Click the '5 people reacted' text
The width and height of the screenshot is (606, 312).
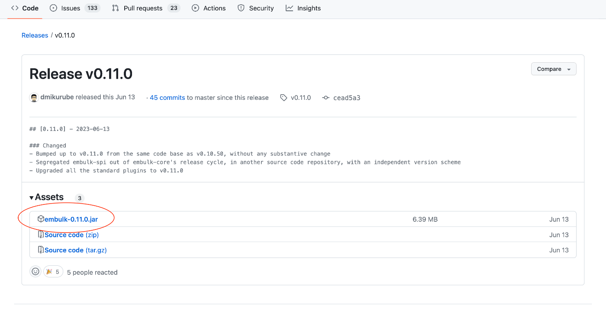click(92, 272)
